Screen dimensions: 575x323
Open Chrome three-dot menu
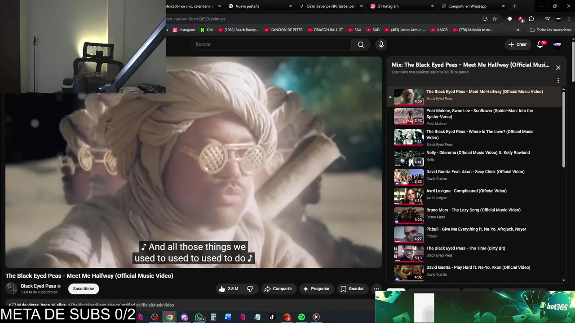pyautogui.click(x=569, y=19)
